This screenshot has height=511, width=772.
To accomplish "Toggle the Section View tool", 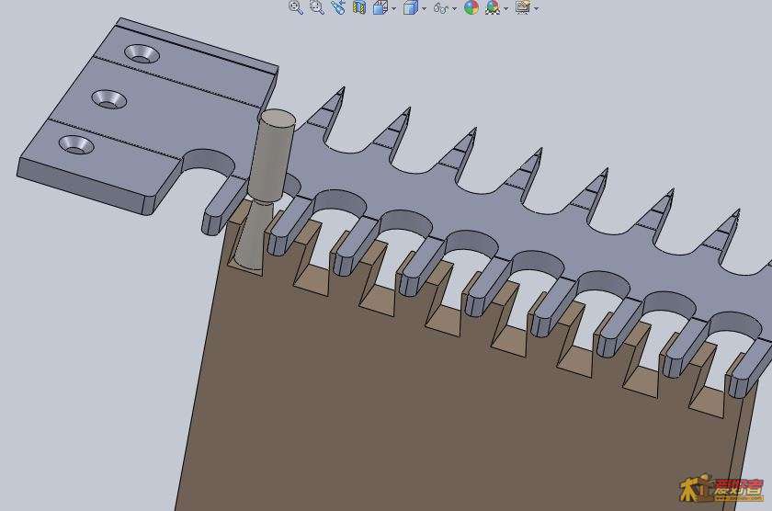I will pyautogui.click(x=359, y=7).
